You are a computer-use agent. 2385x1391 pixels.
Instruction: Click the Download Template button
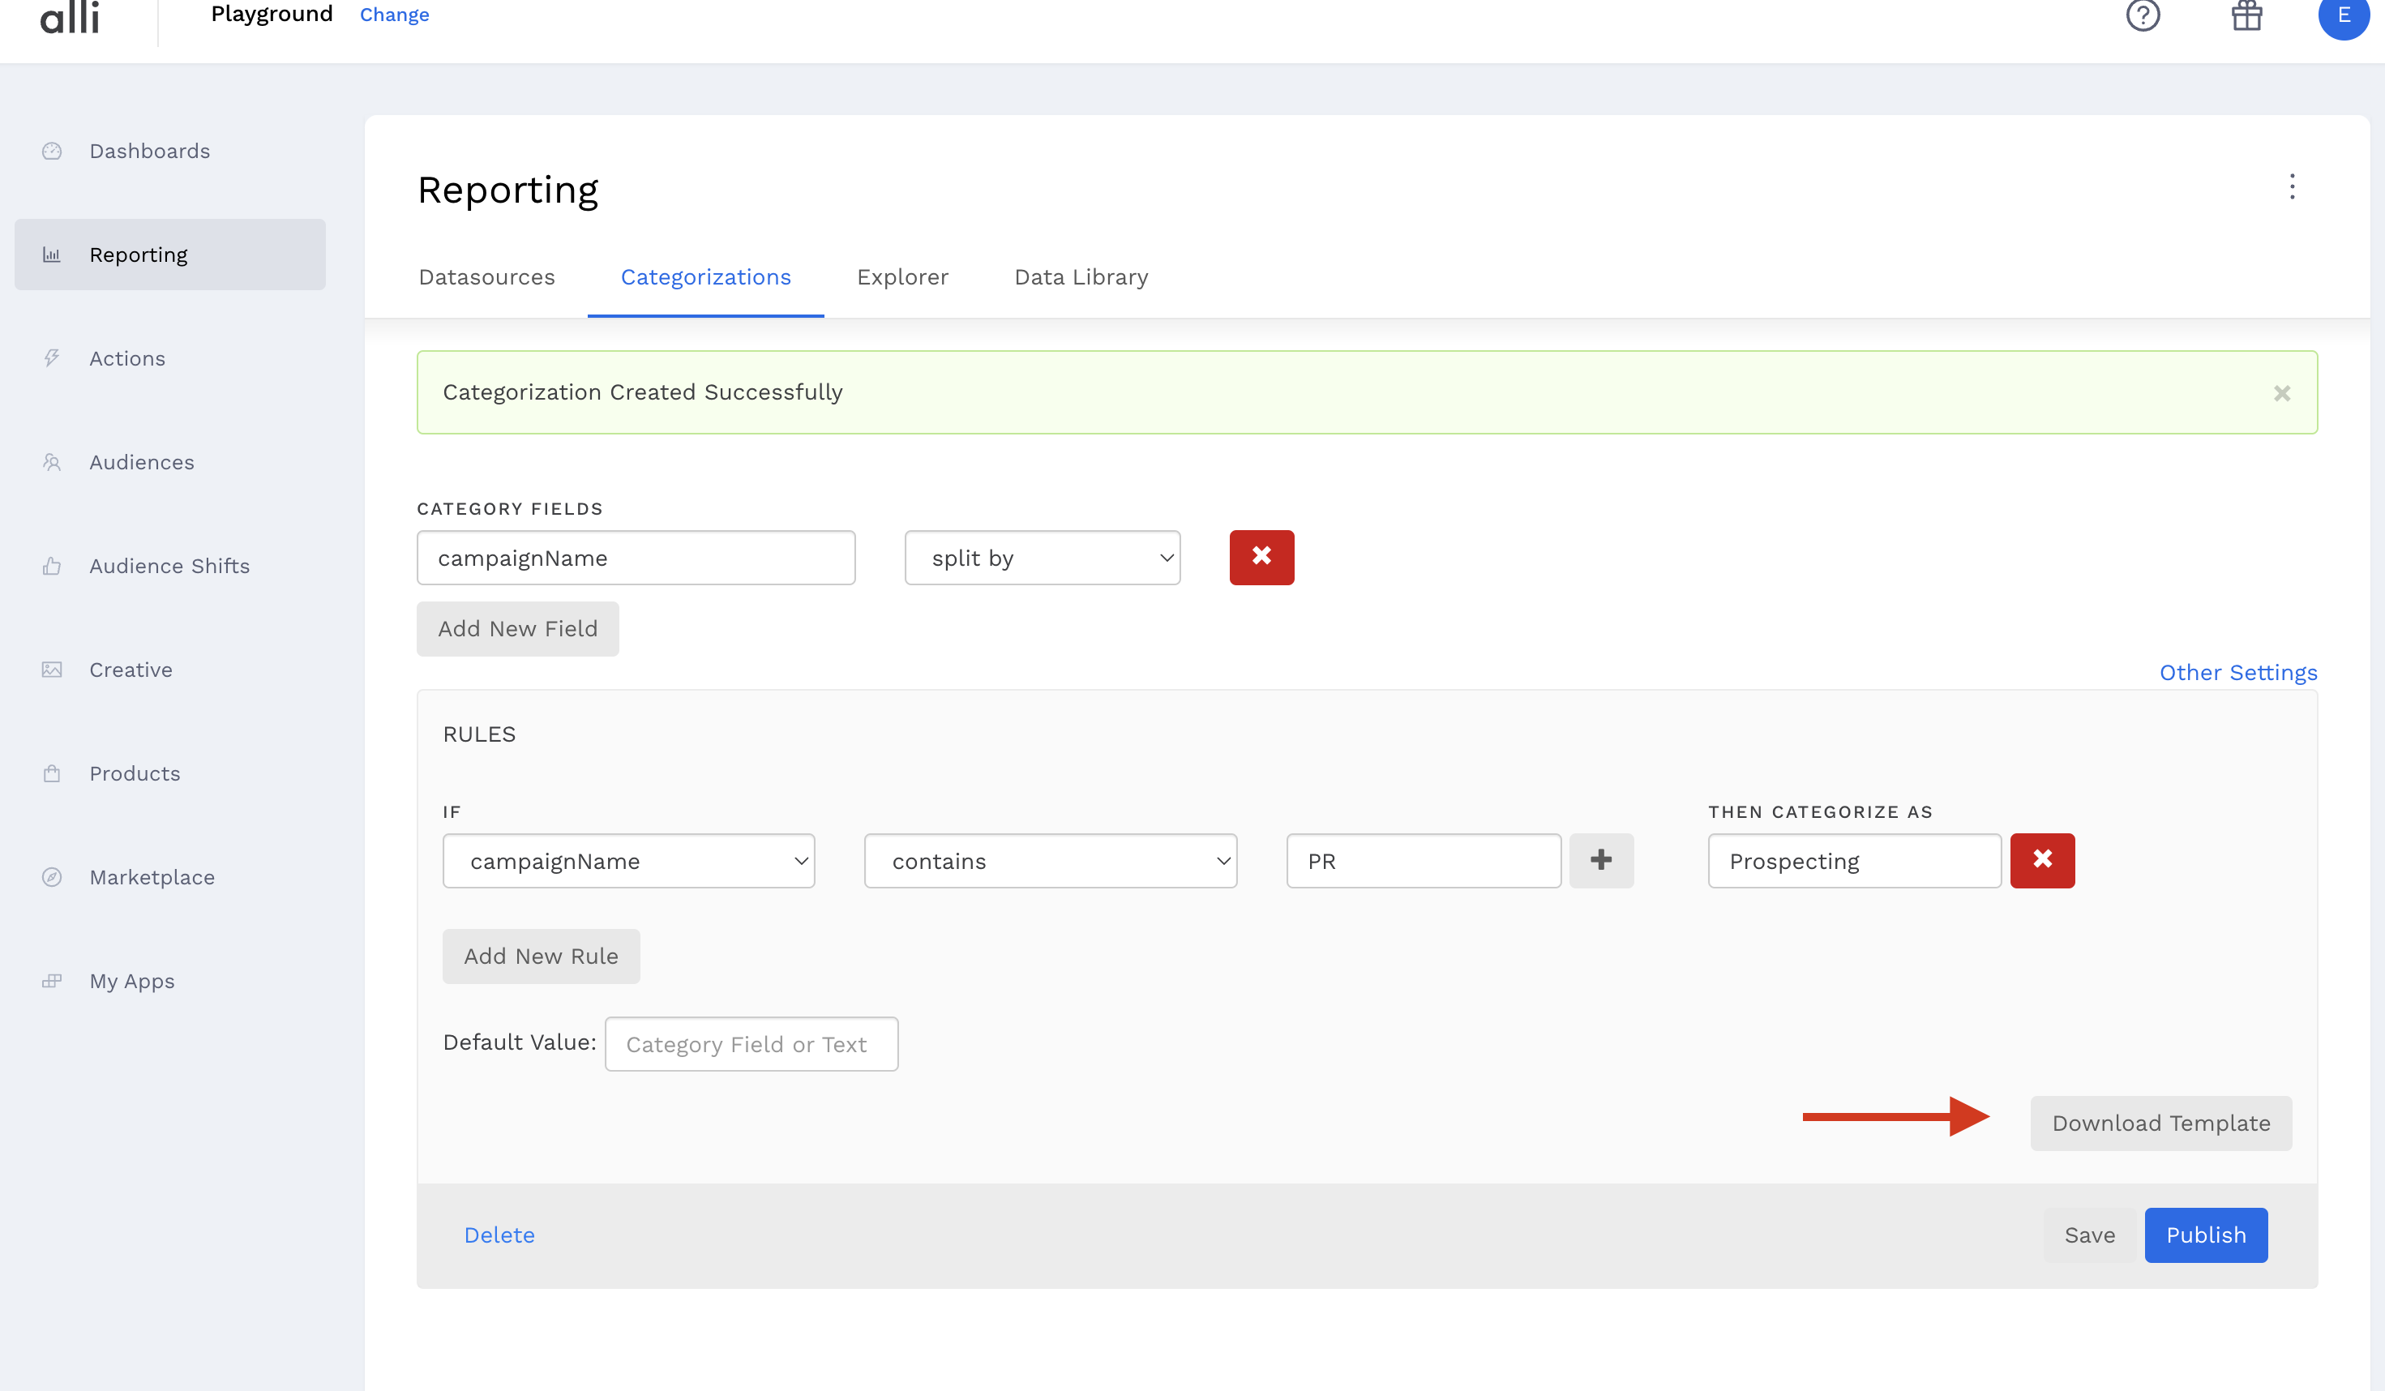(x=2160, y=1123)
